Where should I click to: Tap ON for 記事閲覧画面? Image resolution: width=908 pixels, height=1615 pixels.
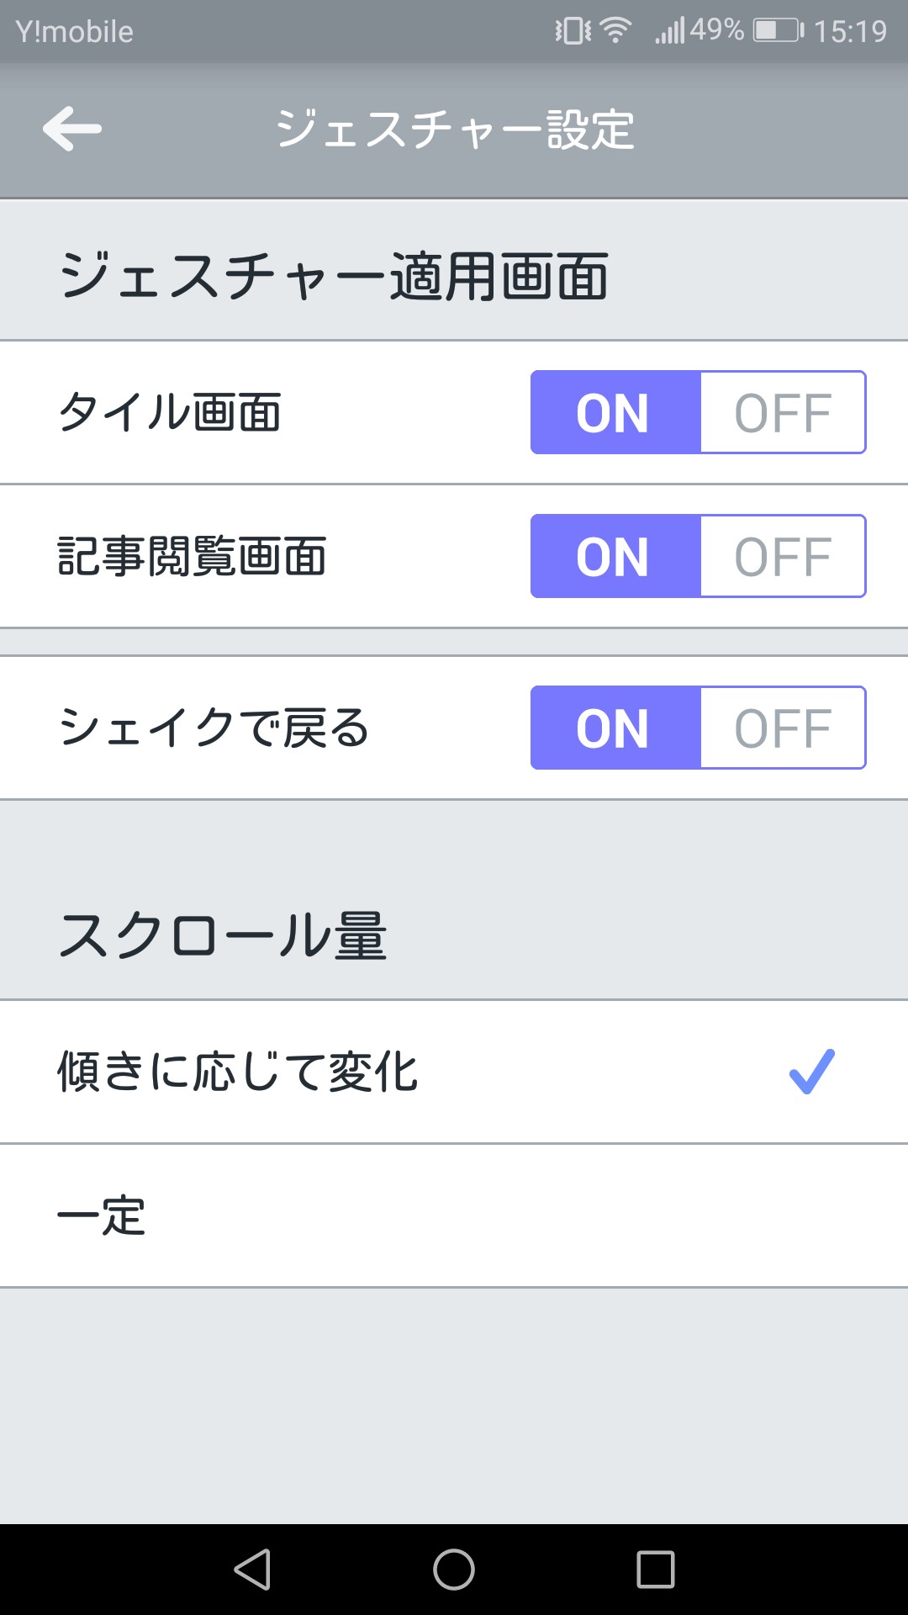pyautogui.click(x=615, y=557)
